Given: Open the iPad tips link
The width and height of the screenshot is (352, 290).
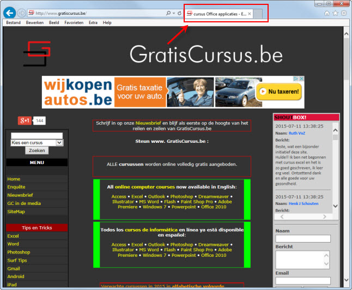Looking at the screenshot, I should pyautogui.click(x=11, y=285).
